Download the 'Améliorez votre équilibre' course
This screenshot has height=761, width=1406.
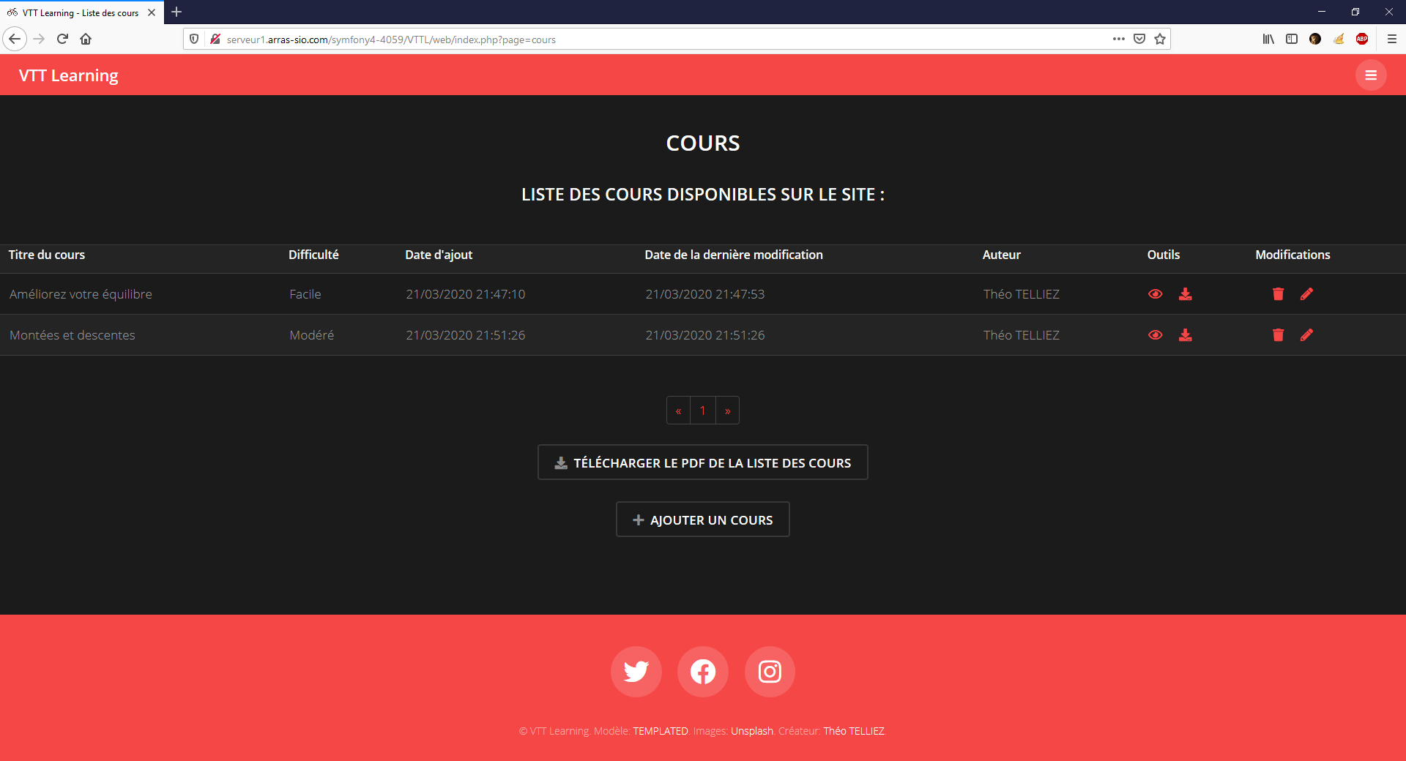tap(1185, 294)
